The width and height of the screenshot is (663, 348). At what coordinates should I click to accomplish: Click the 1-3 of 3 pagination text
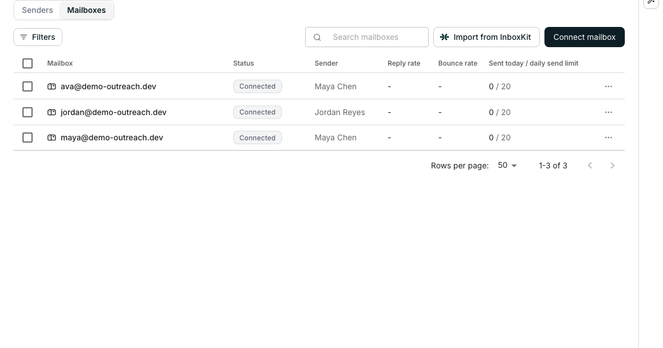[553, 166]
